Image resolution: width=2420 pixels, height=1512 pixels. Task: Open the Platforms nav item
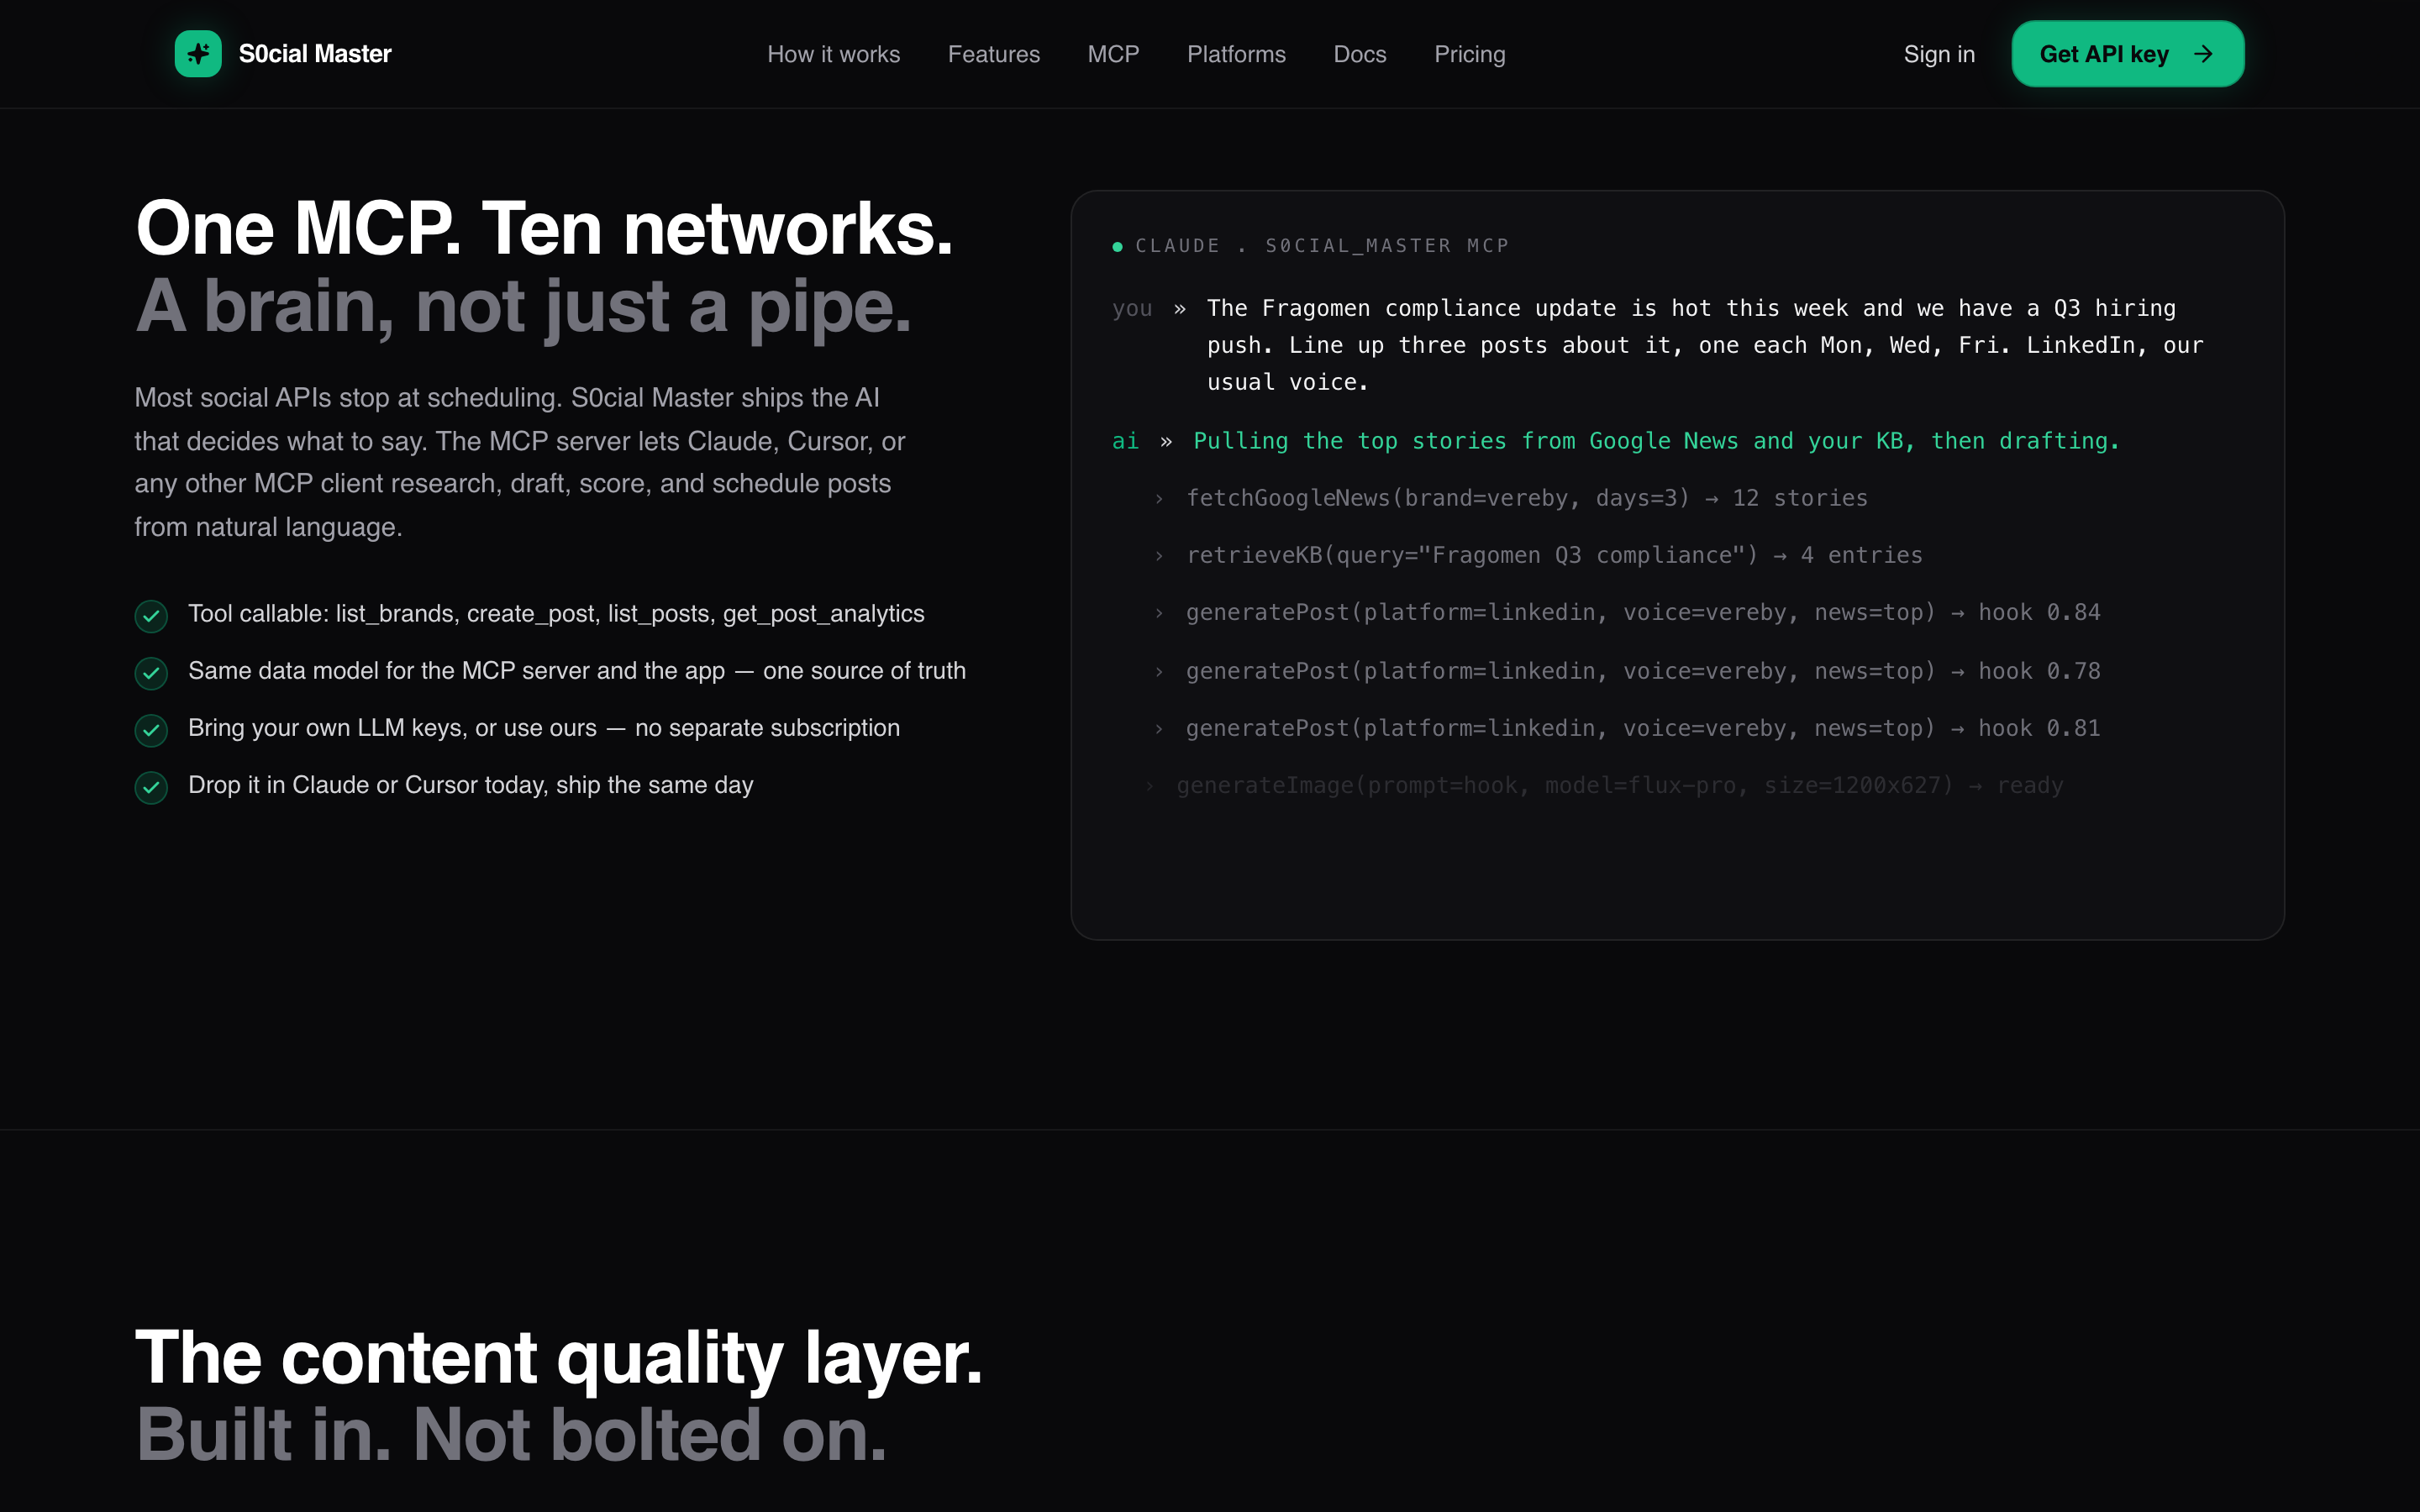pyautogui.click(x=1236, y=54)
